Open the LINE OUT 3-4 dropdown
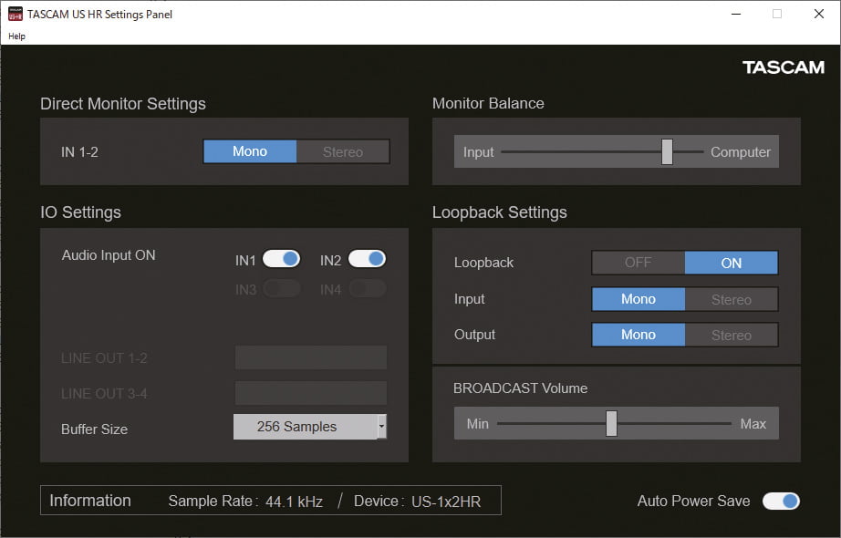 click(x=311, y=393)
